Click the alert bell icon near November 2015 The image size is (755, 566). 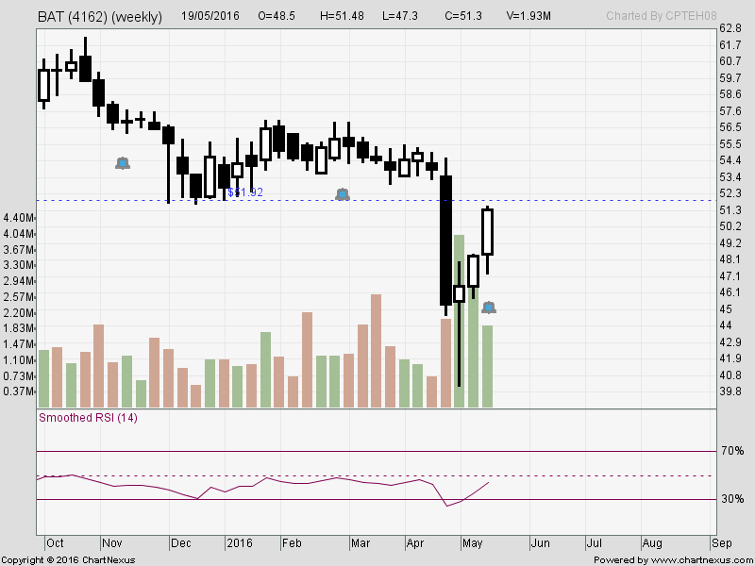coord(123,163)
